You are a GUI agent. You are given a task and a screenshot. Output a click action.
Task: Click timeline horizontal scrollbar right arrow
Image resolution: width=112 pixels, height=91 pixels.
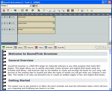(x=108, y=44)
